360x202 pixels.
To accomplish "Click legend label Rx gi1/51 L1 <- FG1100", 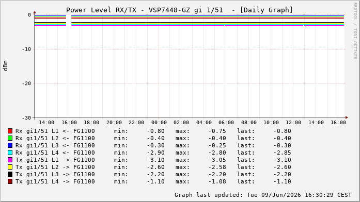I will [x=55, y=131].
